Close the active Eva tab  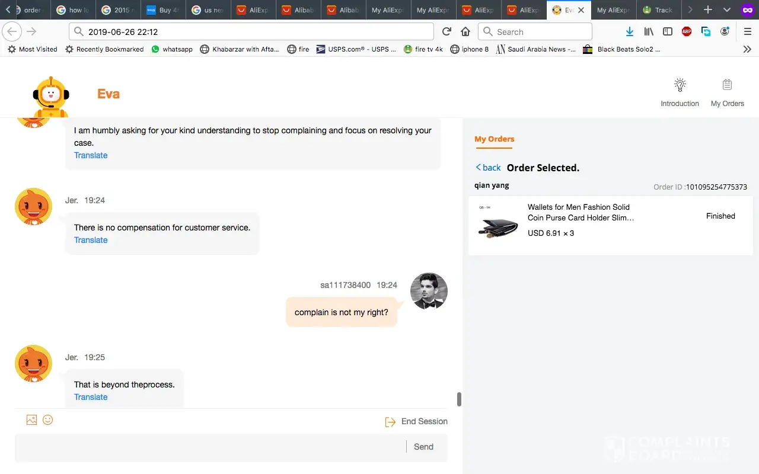581,10
